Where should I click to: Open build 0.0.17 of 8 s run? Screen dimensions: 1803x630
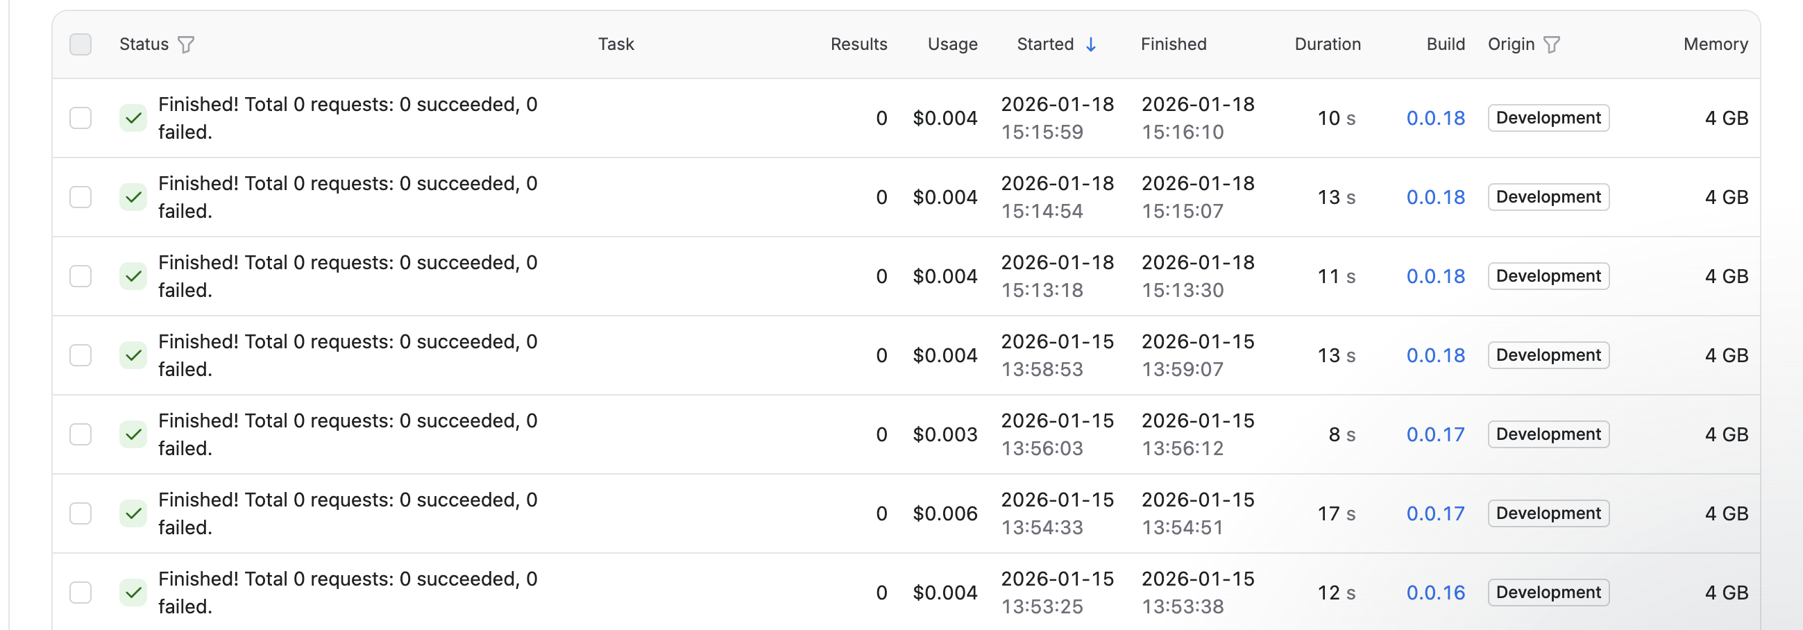(1435, 435)
